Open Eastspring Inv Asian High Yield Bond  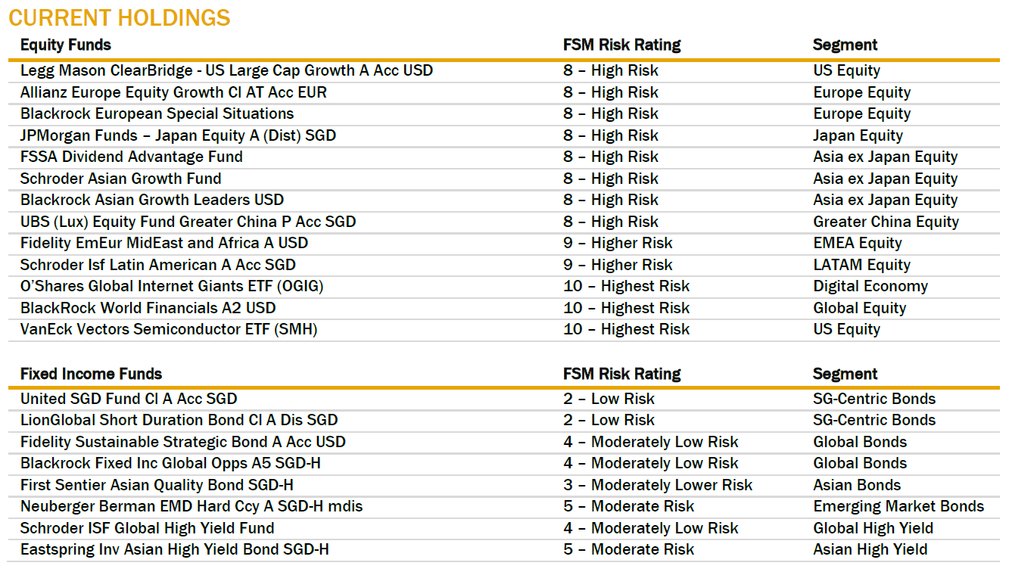click(x=175, y=549)
